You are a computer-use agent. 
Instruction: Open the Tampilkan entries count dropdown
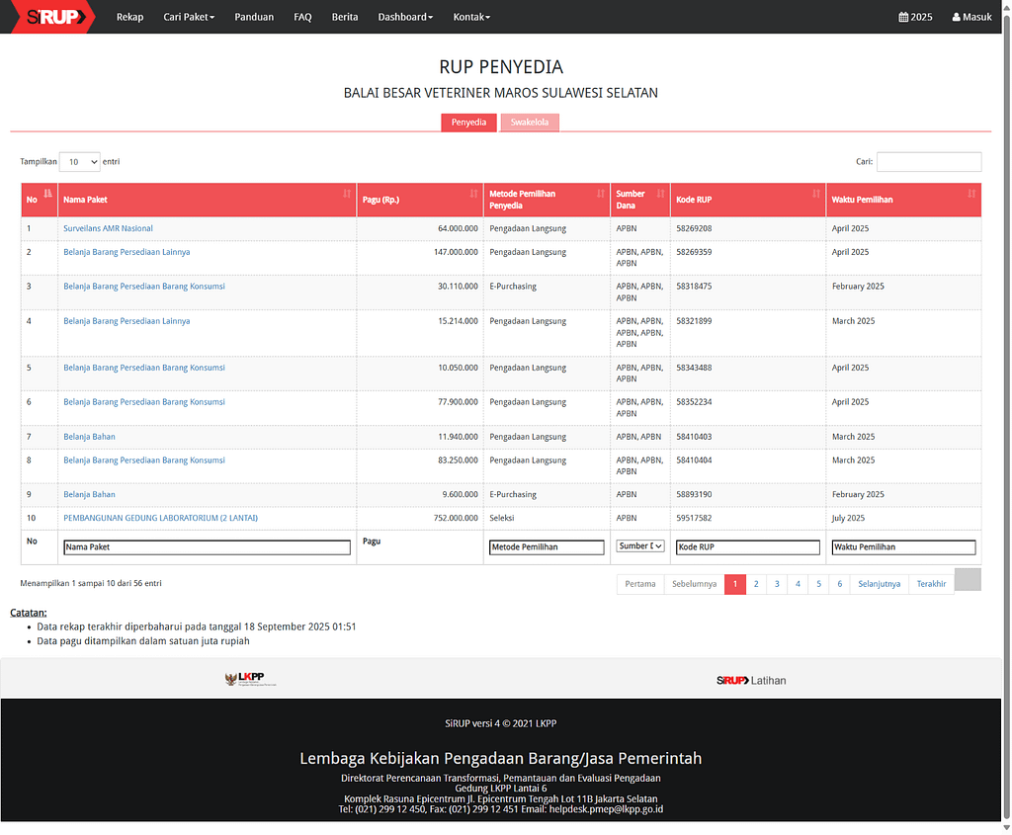coord(79,162)
